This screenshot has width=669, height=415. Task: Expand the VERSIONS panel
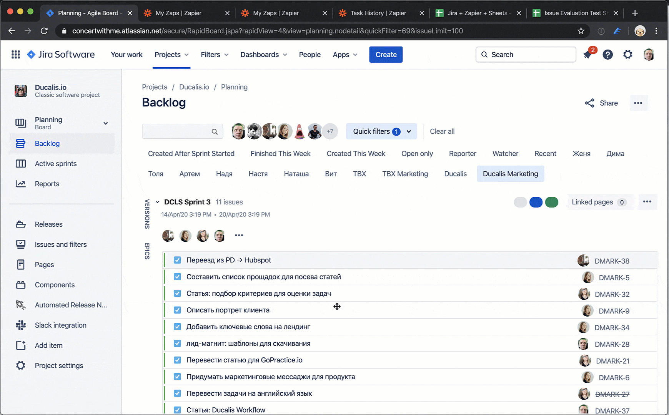tap(147, 214)
